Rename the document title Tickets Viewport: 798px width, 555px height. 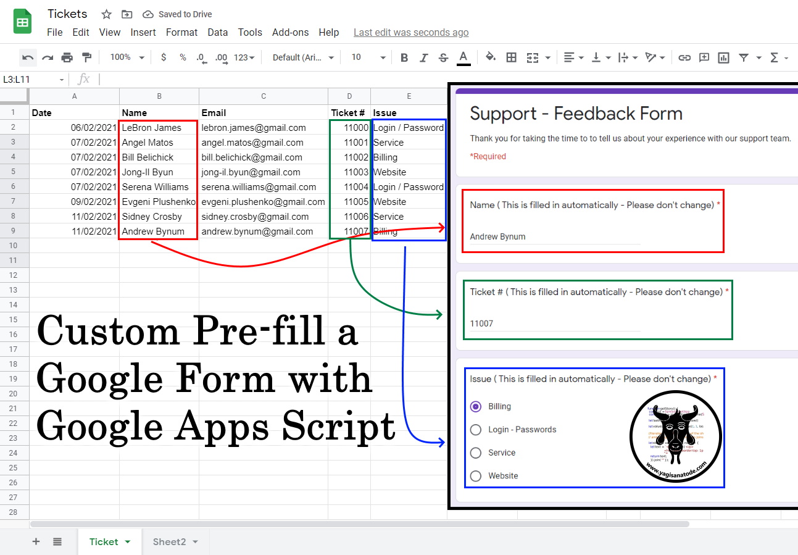click(68, 14)
